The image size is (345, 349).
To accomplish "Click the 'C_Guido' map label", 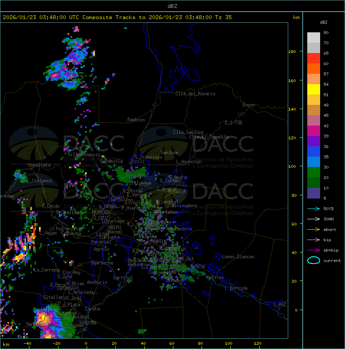I will 51,206.
